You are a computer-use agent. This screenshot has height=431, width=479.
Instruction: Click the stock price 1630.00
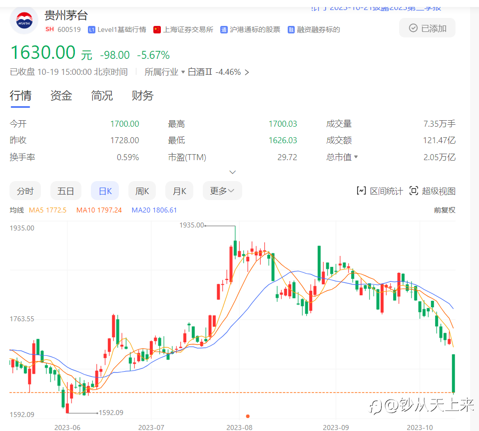point(43,52)
